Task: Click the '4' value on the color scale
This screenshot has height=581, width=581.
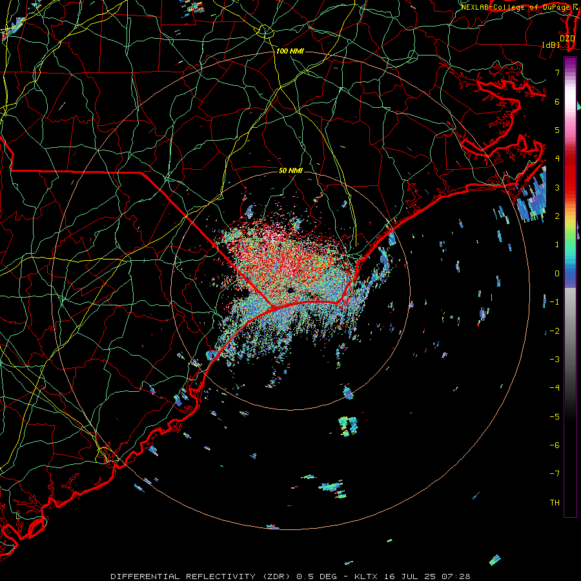Action: pyautogui.click(x=557, y=159)
